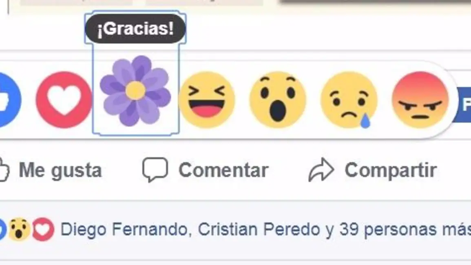The image size is (471, 265).
Task: Click the Compartir share button
Action: pos(373,170)
